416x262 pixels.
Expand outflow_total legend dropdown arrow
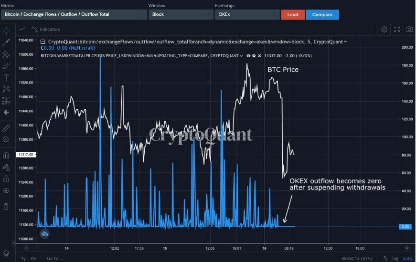(345, 42)
